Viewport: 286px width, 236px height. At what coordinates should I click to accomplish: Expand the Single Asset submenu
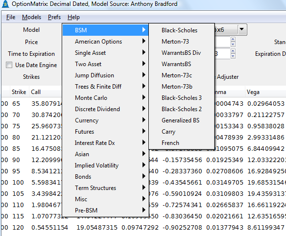point(105,53)
